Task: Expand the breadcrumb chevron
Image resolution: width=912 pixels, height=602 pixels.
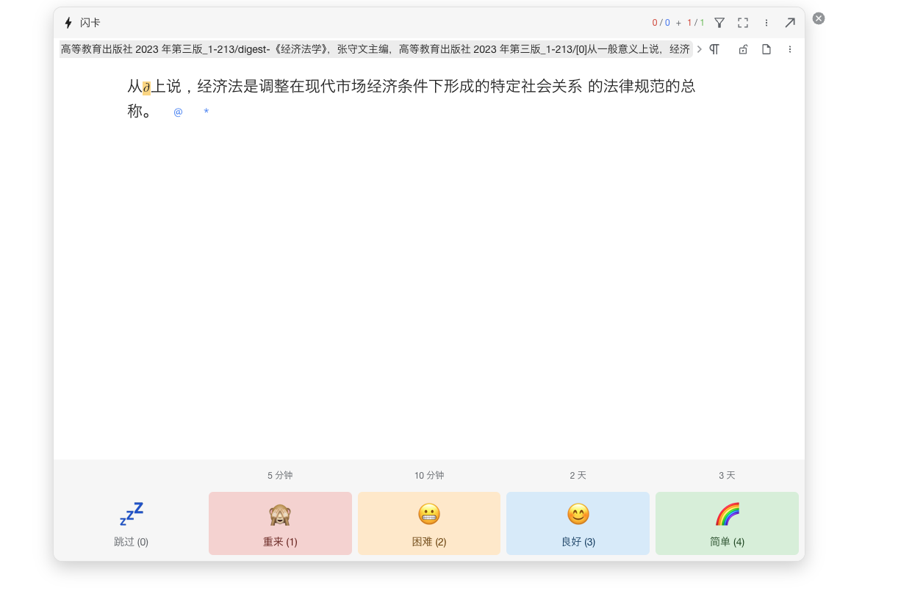Action: [700, 49]
